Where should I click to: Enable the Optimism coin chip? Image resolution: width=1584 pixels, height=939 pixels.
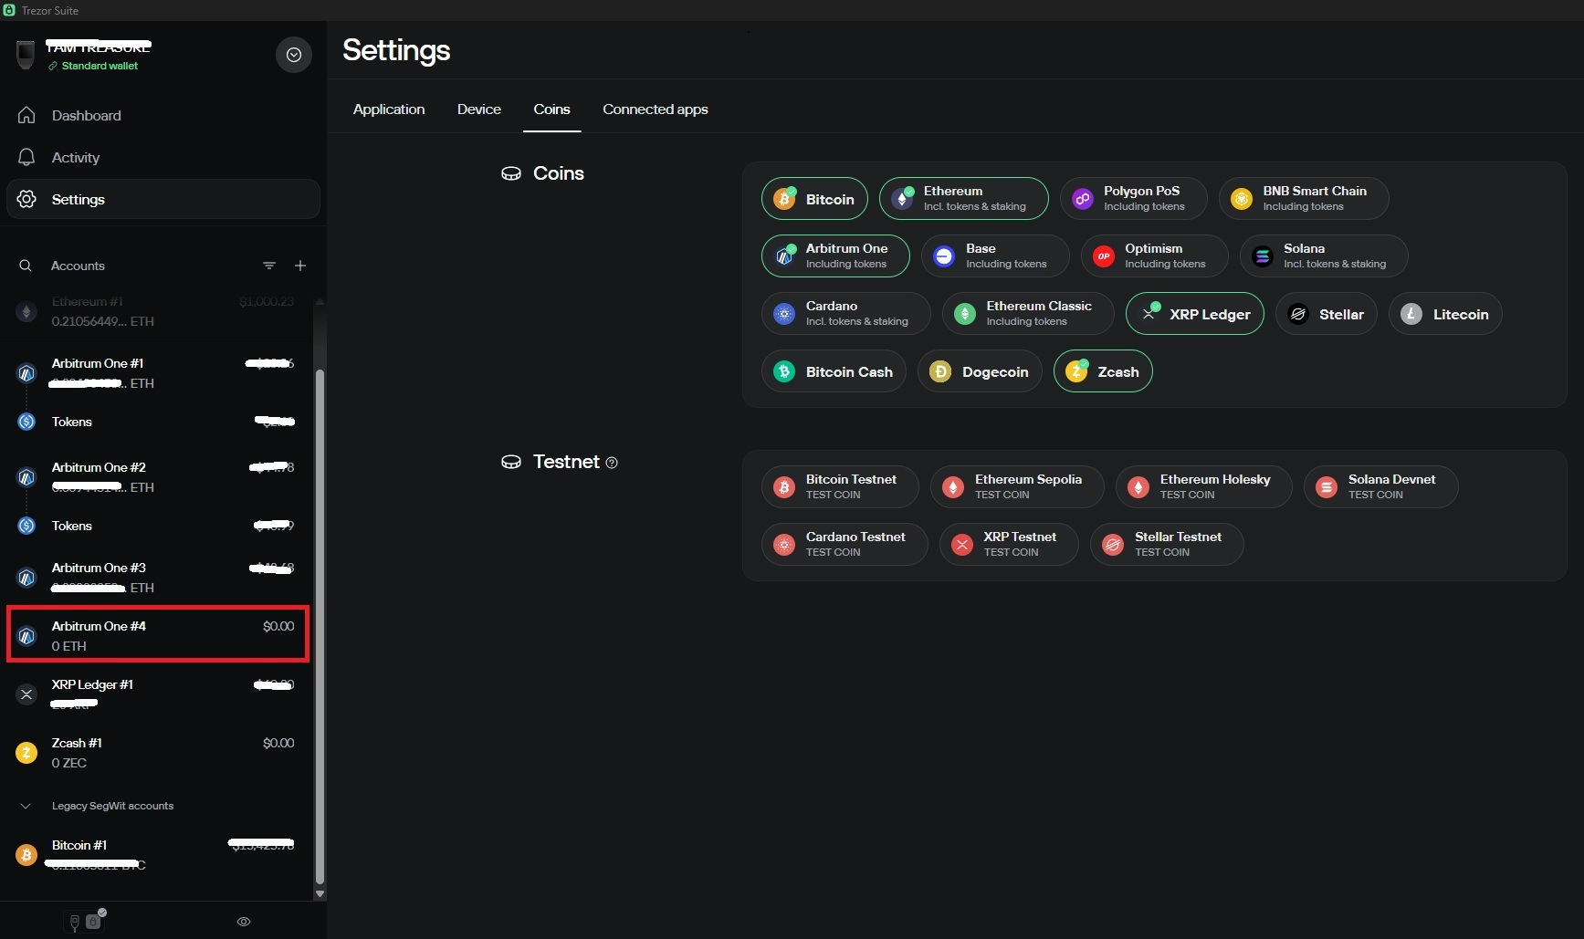pos(1154,256)
